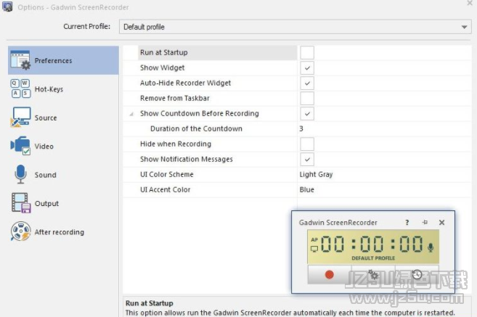Image resolution: width=477 pixels, height=317 pixels.
Task: Select Hide when Recording row label
Action: 176,144
